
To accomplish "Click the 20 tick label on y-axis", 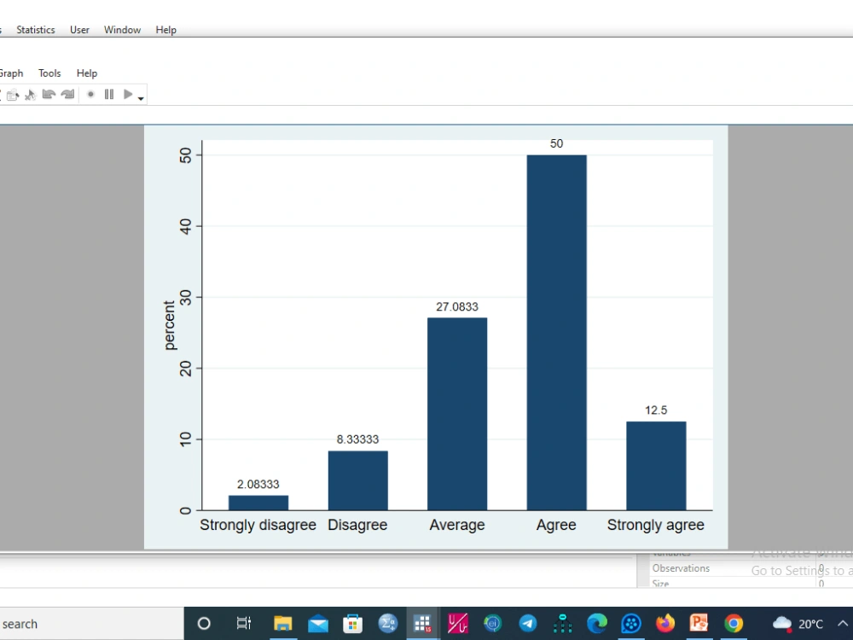I will point(185,369).
